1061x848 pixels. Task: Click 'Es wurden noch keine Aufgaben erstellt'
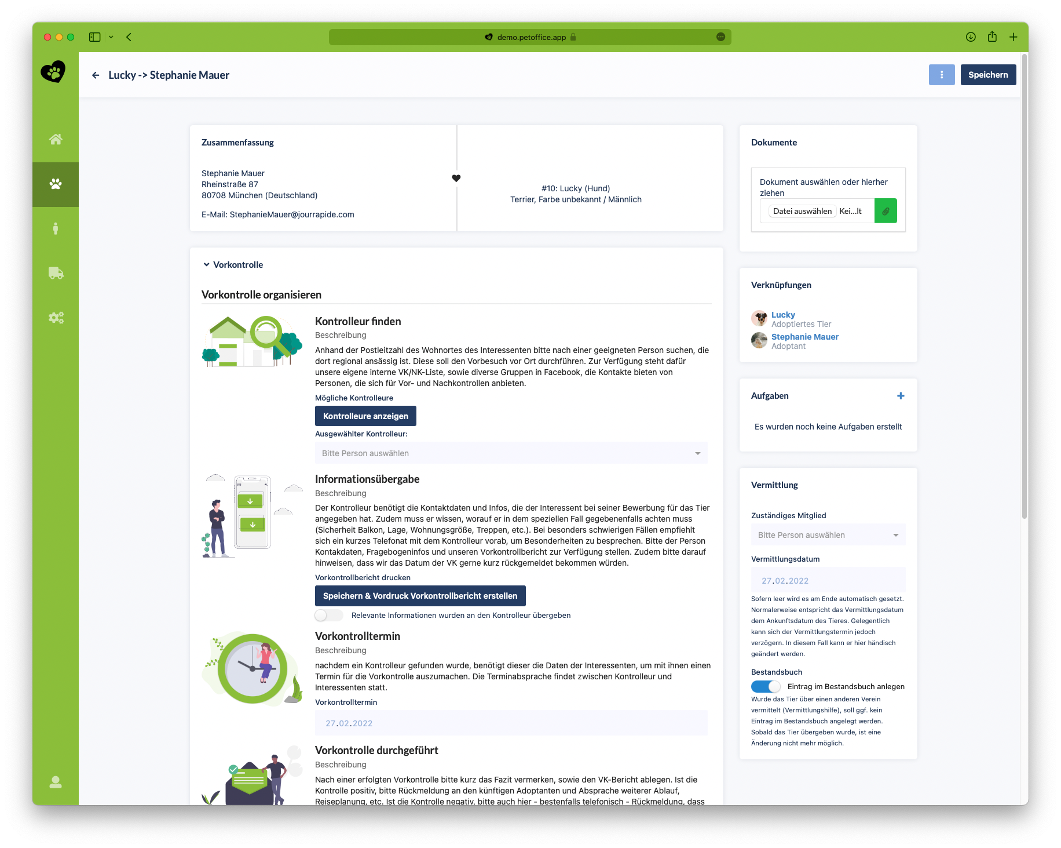828,427
